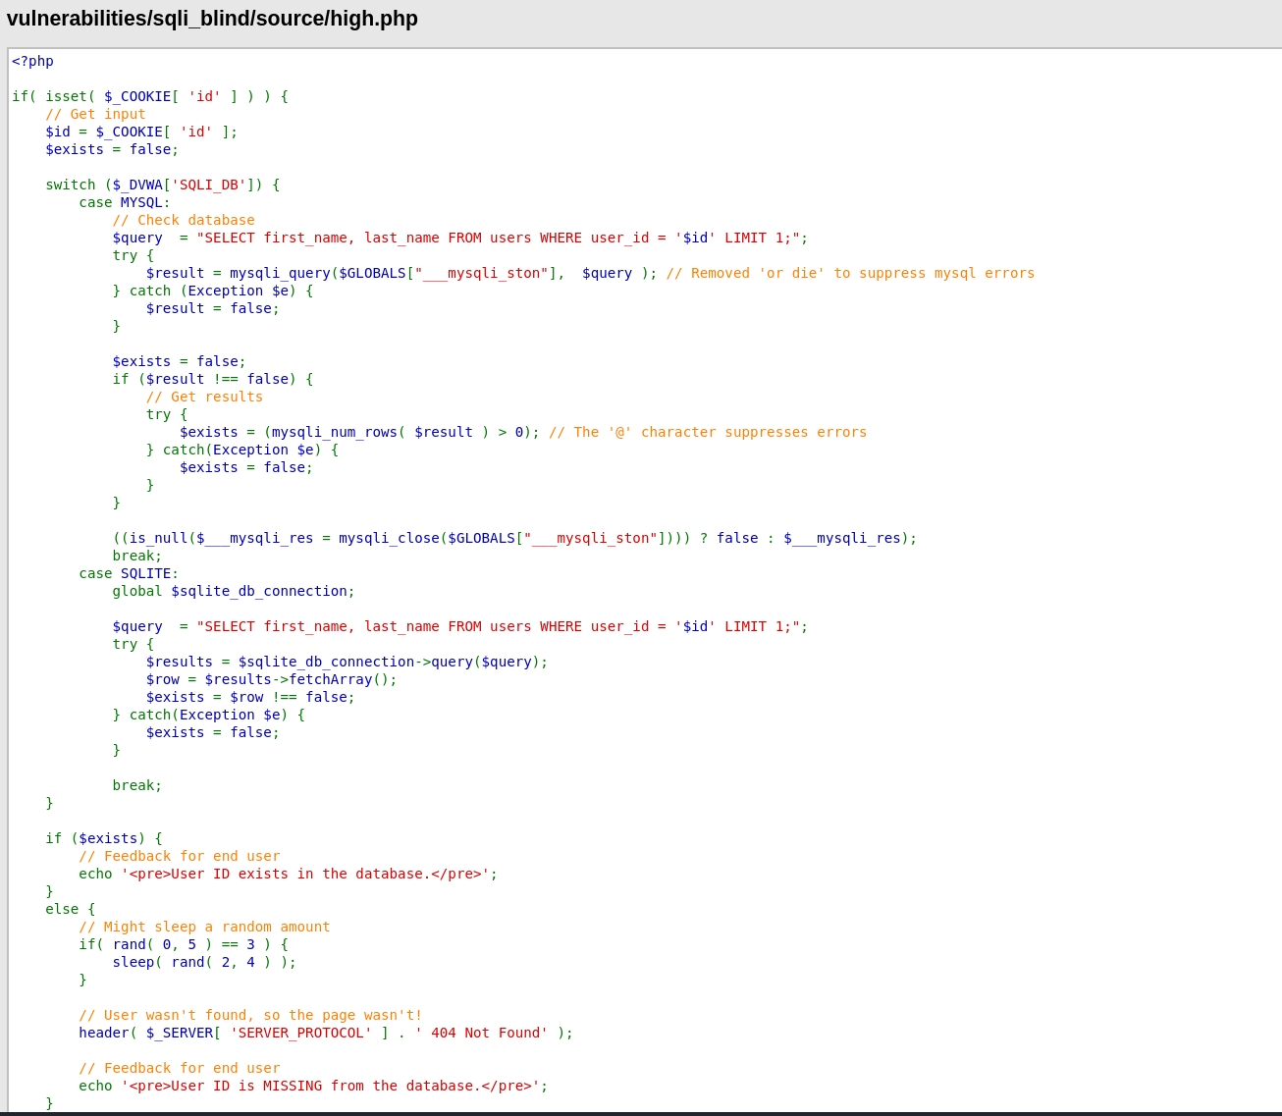Image resolution: width=1282 pixels, height=1116 pixels.
Task: Click the "'@' character suppresses errors" comment
Action: coord(708,432)
